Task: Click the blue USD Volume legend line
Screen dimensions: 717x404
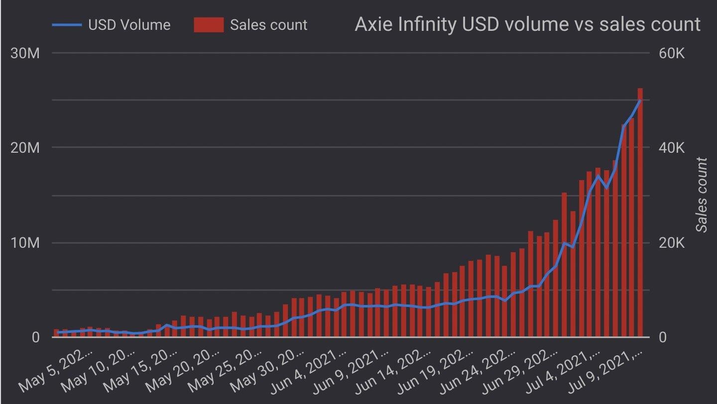Action: pyautogui.click(x=67, y=25)
